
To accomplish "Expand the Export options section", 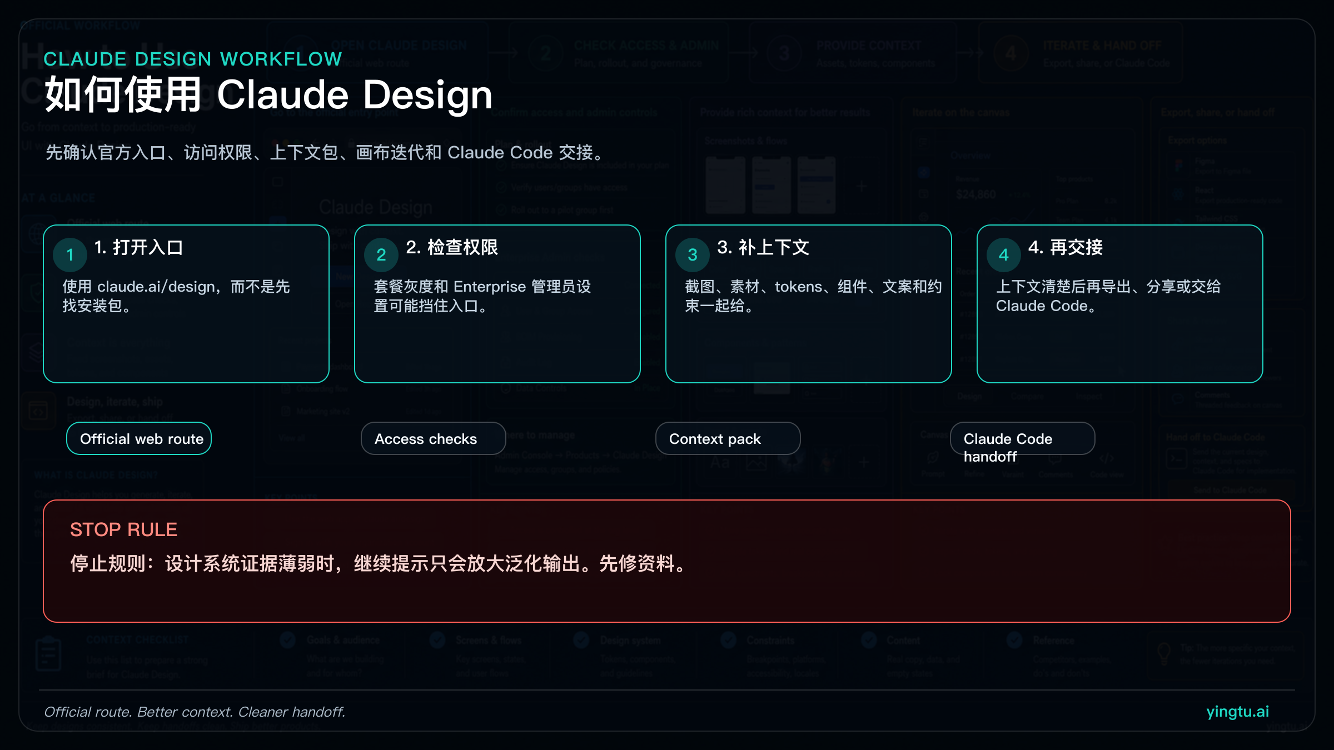I will (1197, 140).
